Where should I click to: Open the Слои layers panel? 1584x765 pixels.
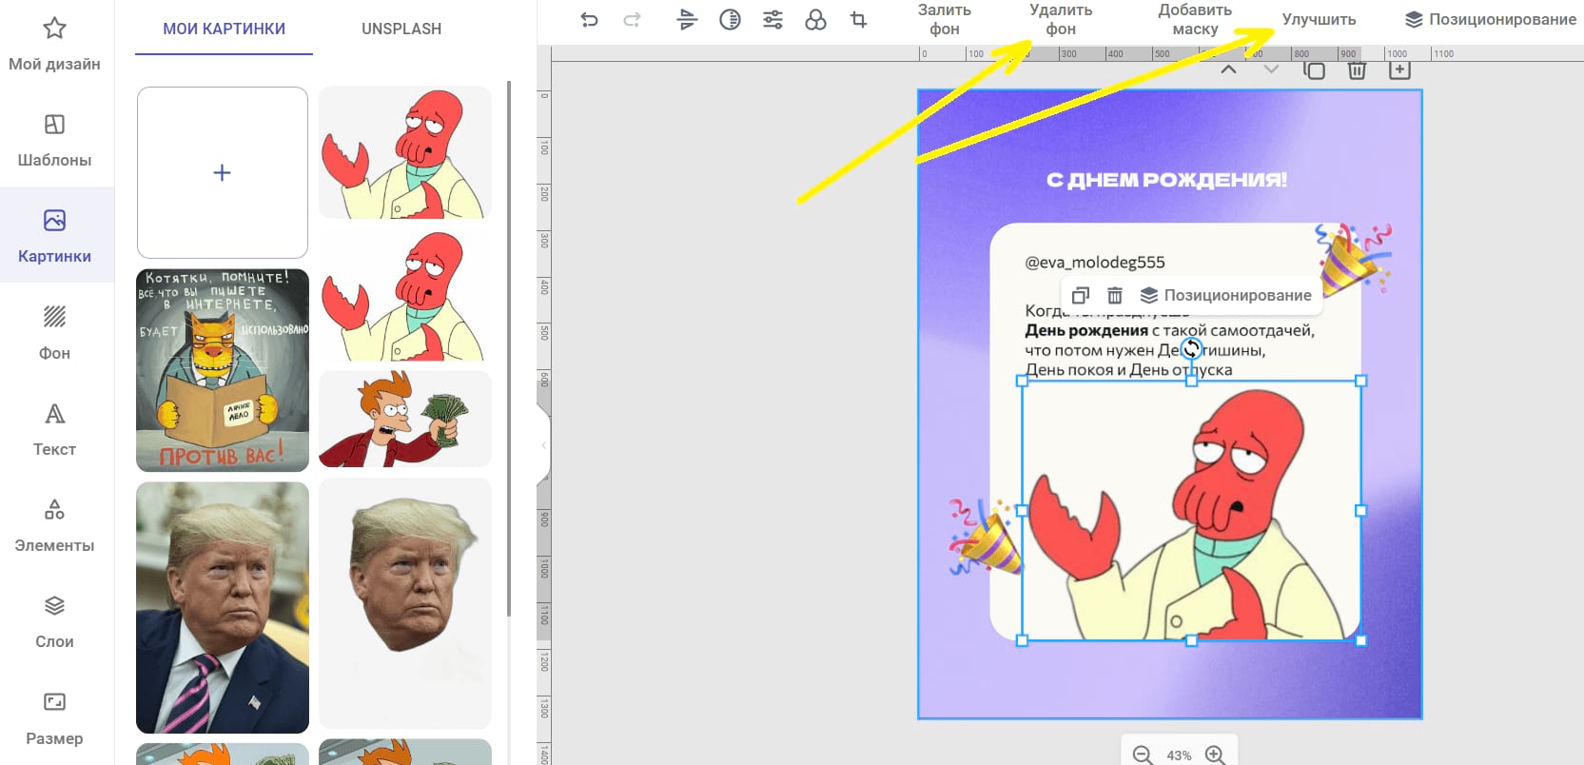[x=54, y=621]
